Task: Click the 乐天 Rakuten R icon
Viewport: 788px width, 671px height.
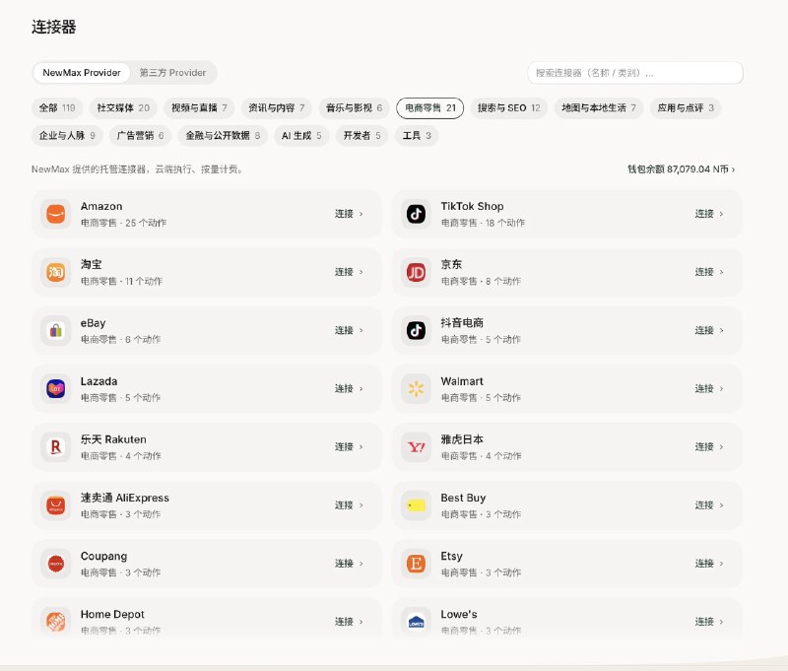Action: (56, 447)
